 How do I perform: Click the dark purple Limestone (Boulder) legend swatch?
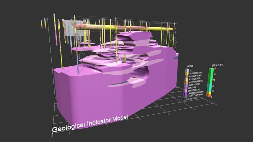click(185, 94)
